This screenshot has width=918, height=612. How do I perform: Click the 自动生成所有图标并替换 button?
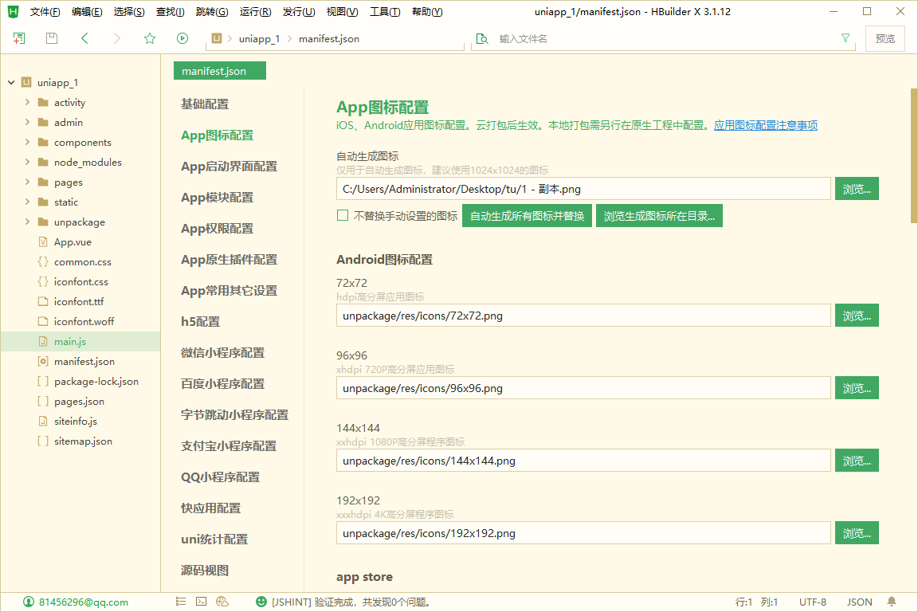point(527,216)
